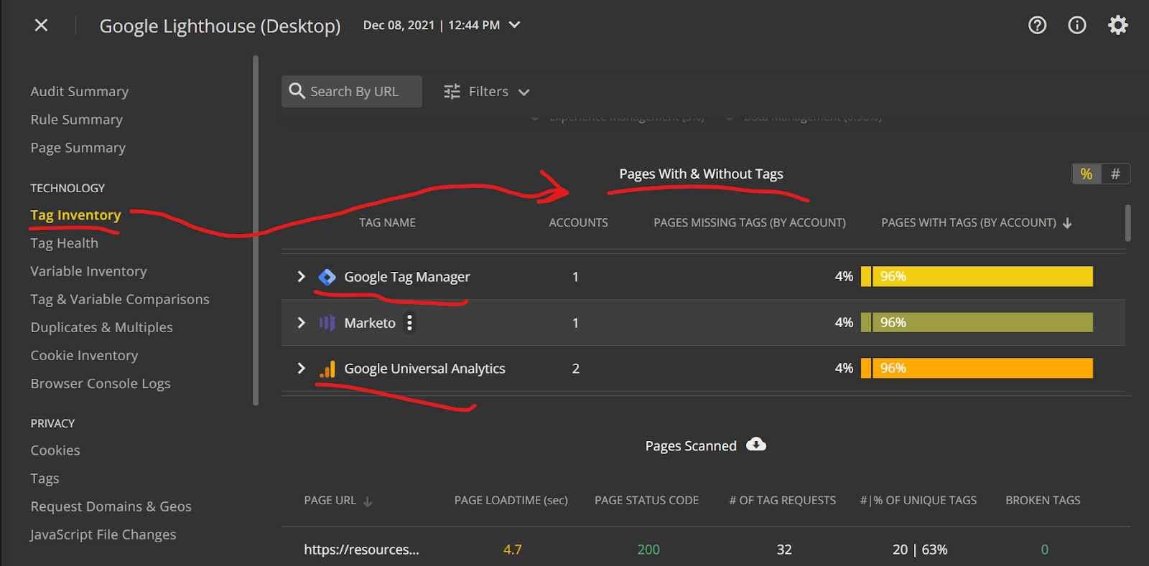Open Request Domains & Geos report
1149x566 pixels.
(111, 506)
